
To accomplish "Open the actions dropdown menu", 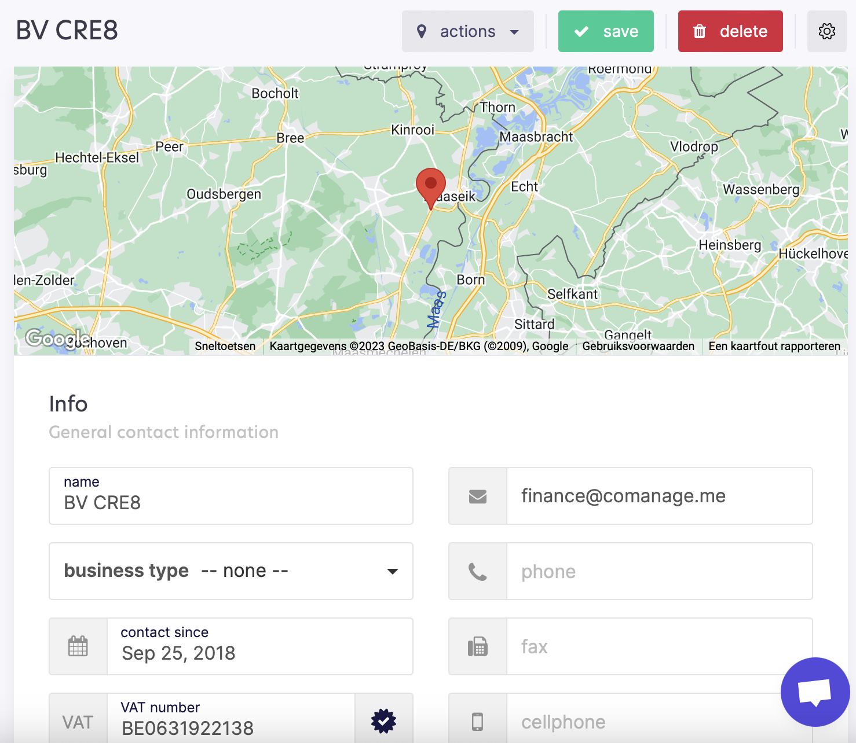I will click(x=467, y=31).
